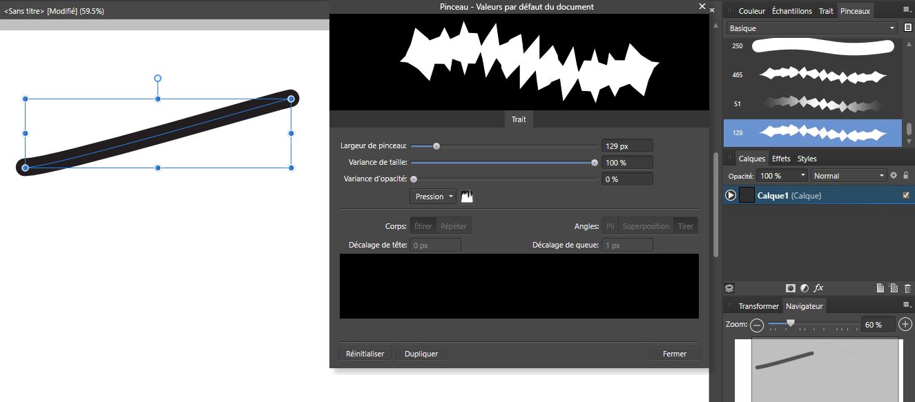Open the layer settings gear icon
The height and width of the screenshot is (402, 915).
tap(894, 176)
